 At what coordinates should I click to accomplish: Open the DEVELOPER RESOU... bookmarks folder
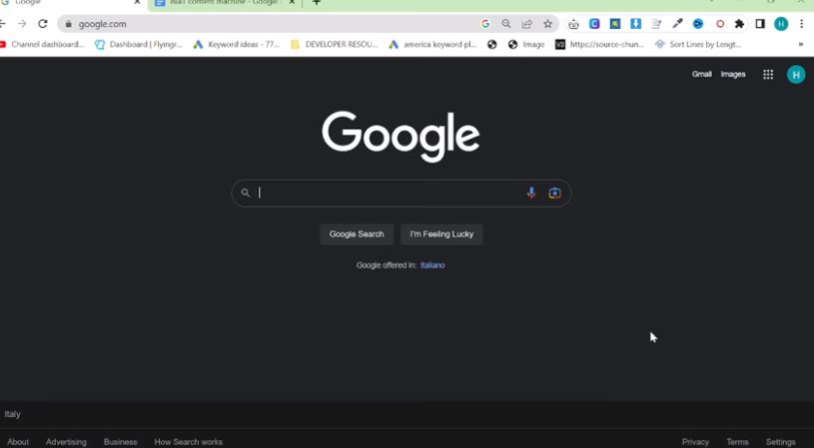pyautogui.click(x=335, y=45)
